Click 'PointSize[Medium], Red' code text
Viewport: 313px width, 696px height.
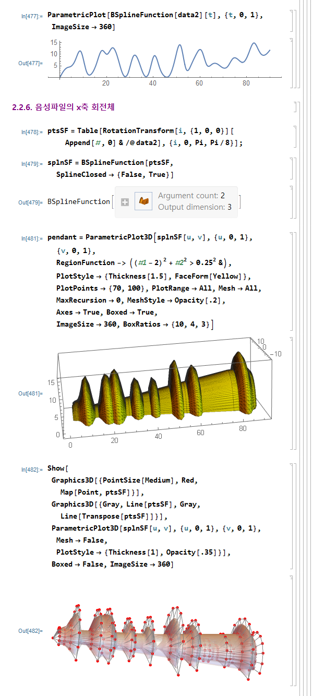click(x=149, y=480)
